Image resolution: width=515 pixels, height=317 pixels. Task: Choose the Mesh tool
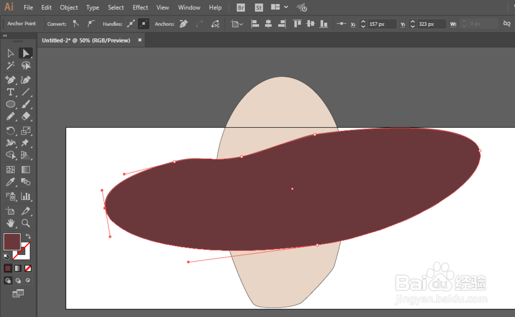click(10, 170)
